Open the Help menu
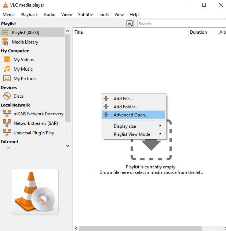Screen dimensions: 226x231 tap(134, 15)
